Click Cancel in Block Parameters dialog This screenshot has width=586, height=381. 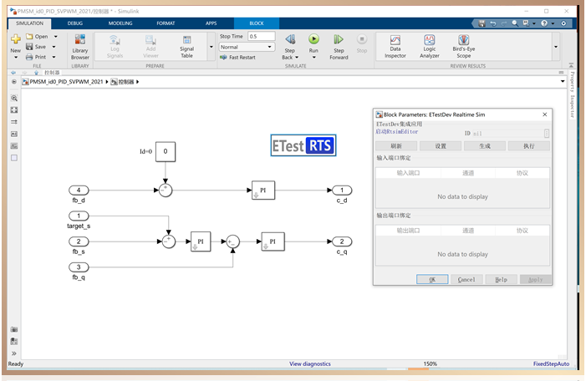[x=466, y=279]
